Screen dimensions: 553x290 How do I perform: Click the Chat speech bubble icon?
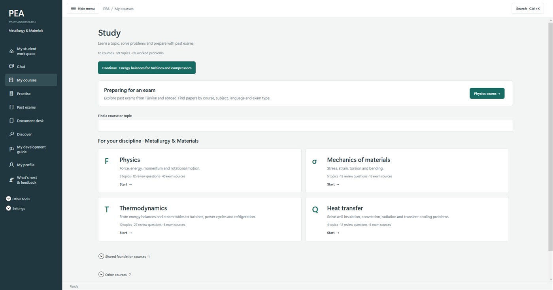11,66
